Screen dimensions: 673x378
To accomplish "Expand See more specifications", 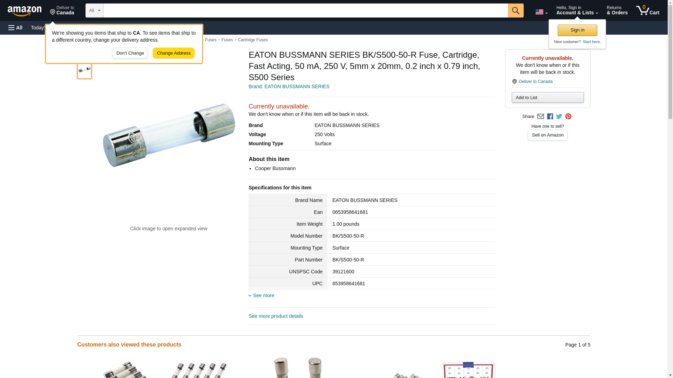I will pos(263,295).
